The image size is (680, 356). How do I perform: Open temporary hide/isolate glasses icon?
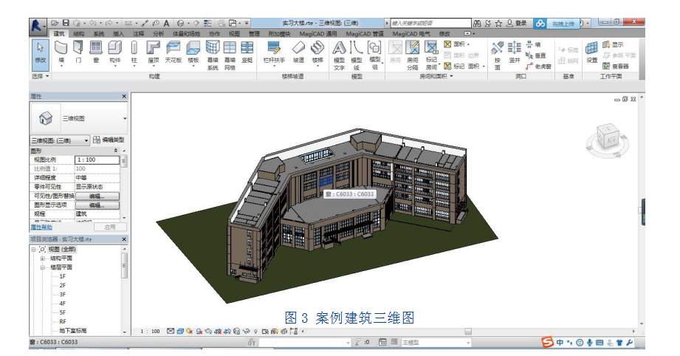coord(247,332)
